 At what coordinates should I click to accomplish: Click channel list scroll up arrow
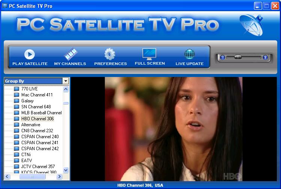tap(66, 89)
